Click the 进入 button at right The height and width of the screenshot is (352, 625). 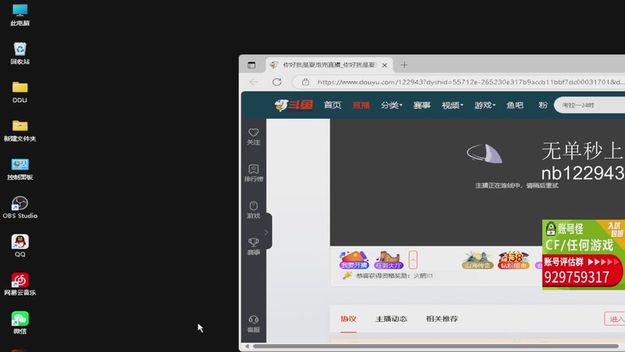pos(615,318)
